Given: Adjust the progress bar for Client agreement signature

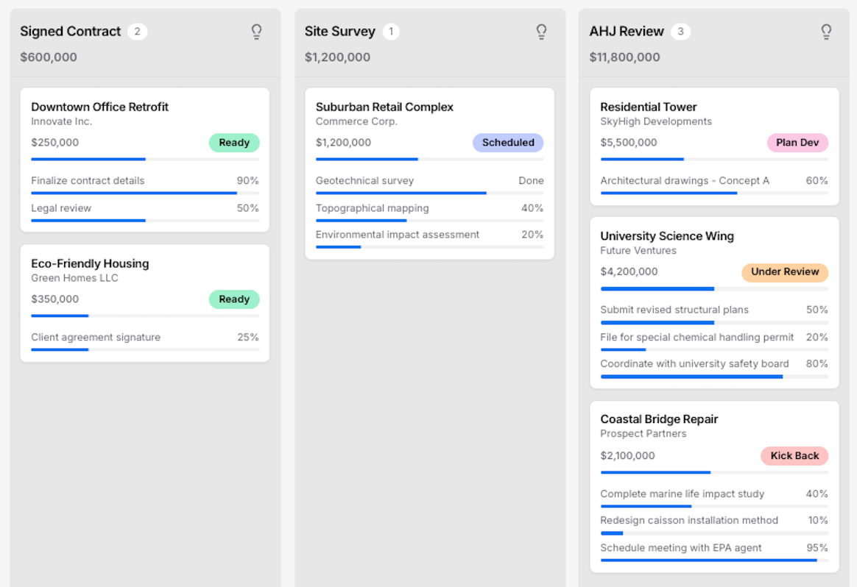Looking at the screenshot, I should click(144, 349).
